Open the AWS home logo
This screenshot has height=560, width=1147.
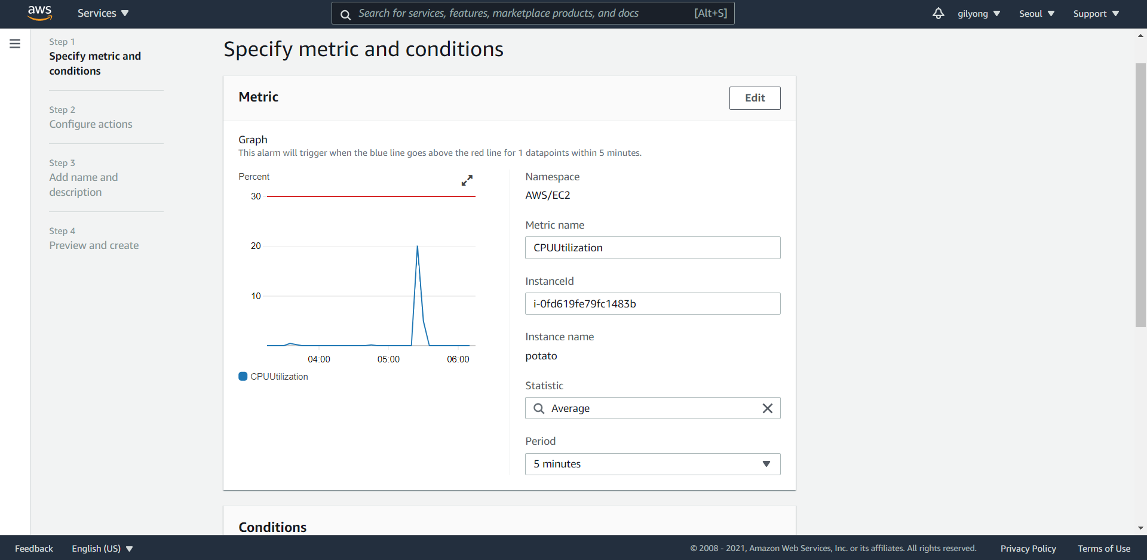click(39, 13)
